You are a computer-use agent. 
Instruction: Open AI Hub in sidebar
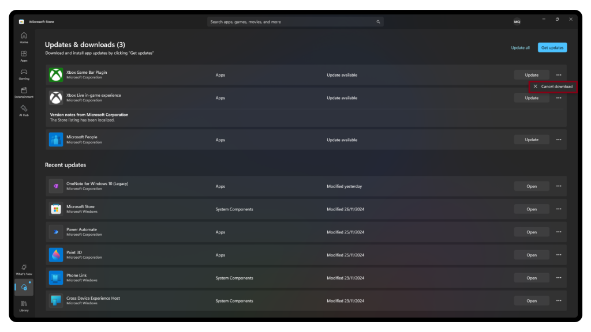[x=24, y=111]
